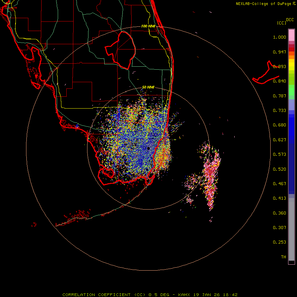
Task: Click the 0.627 scale value
Action: (x=280, y=140)
